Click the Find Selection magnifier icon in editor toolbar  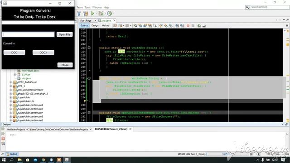[135, 26]
